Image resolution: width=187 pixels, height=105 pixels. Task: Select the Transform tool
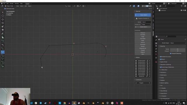tap(3, 30)
